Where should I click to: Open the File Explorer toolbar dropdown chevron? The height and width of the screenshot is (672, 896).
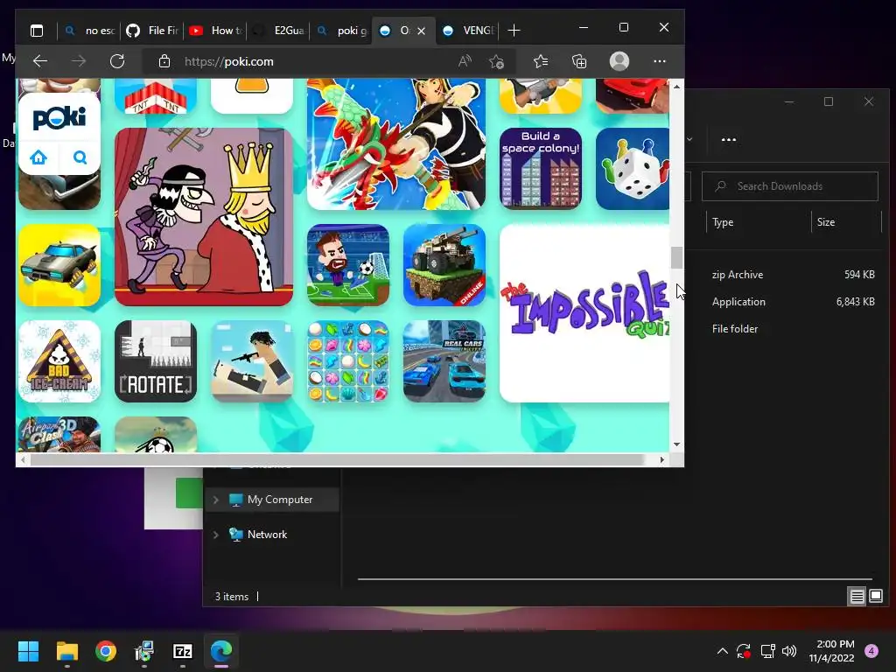[689, 139]
